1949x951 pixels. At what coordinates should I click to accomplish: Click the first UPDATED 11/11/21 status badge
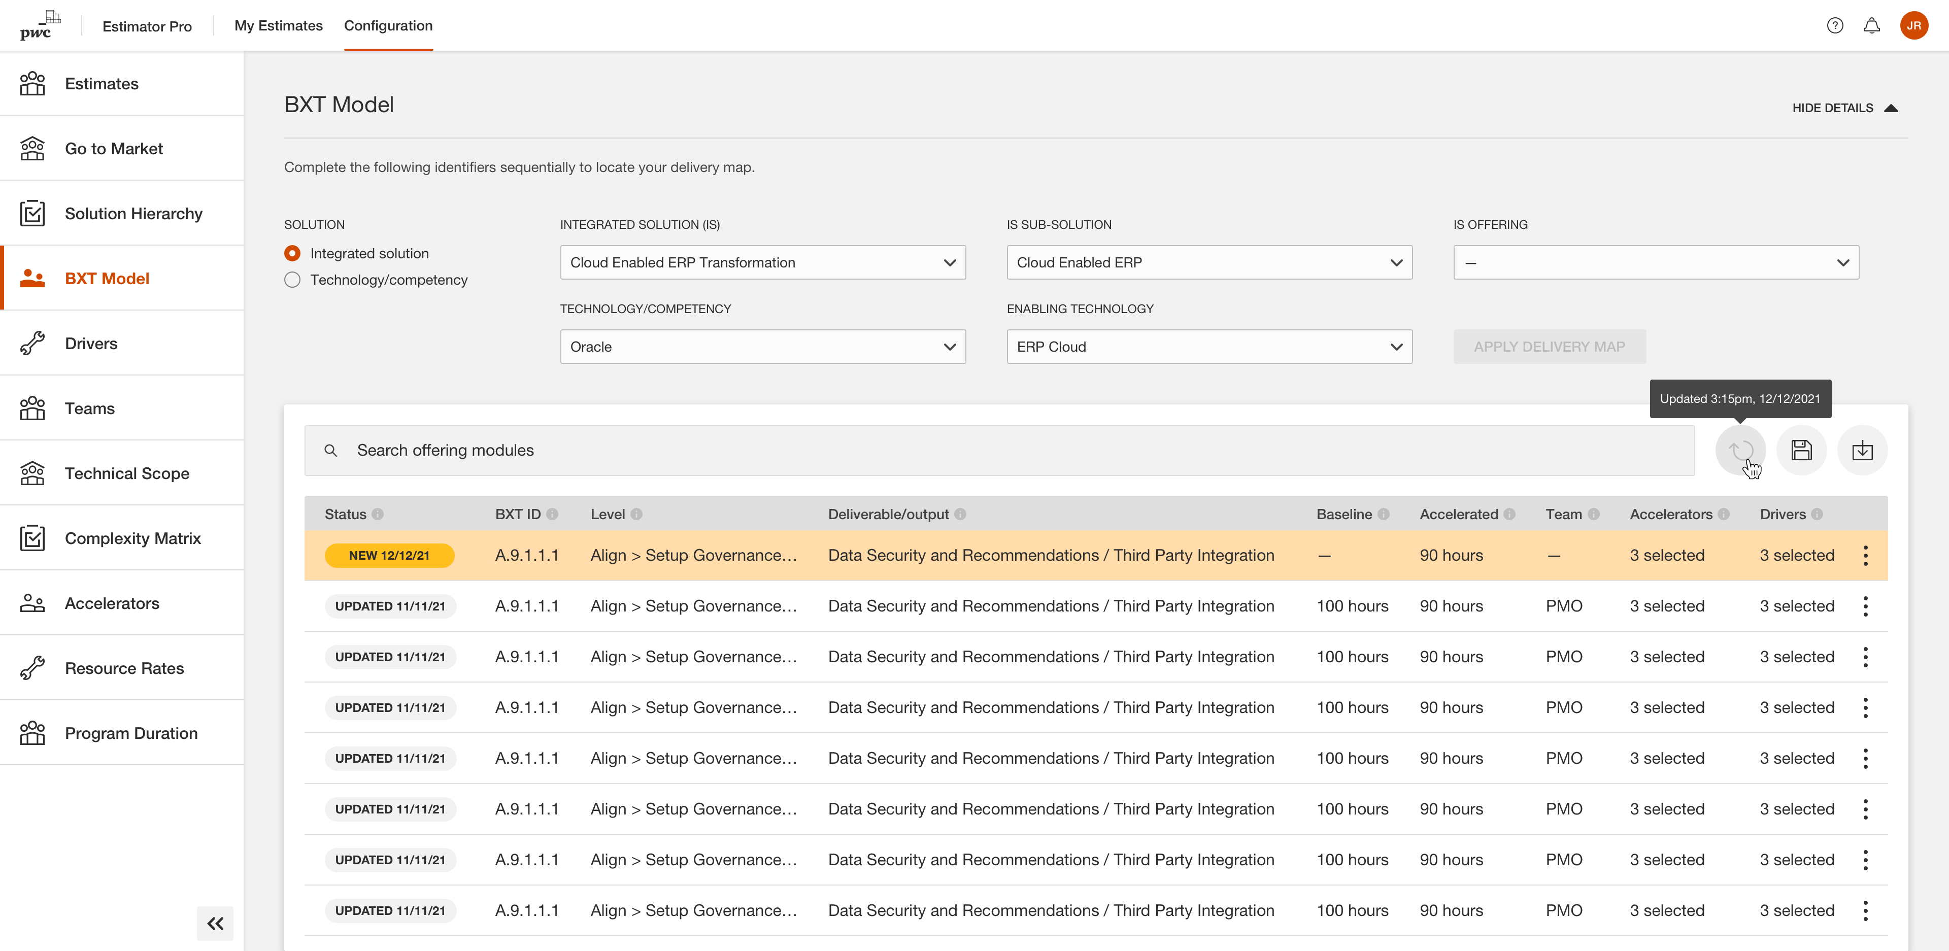click(x=390, y=606)
